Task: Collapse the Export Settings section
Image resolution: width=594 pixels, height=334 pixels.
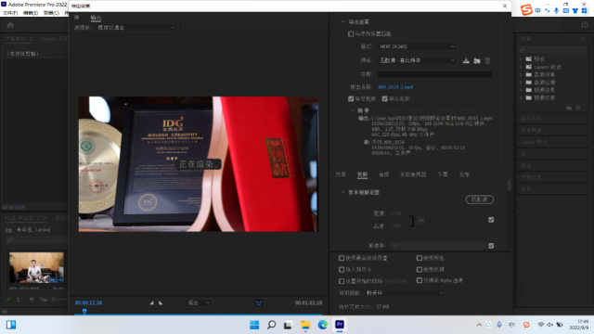Action: pos(342,22)
